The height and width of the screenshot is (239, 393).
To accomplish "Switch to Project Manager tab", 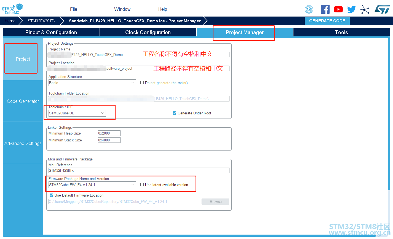I will (x=245, y=33).
